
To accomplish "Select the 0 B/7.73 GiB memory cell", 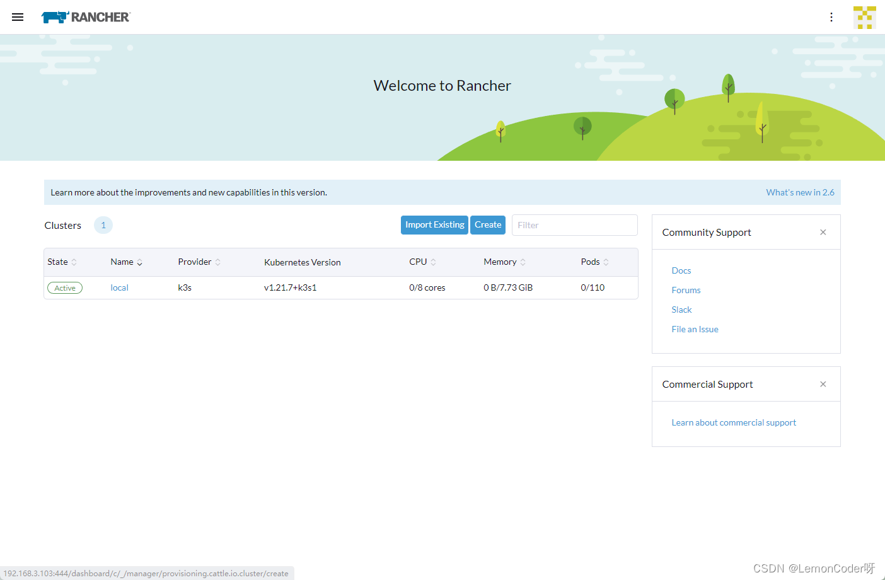I will [508, 287].
